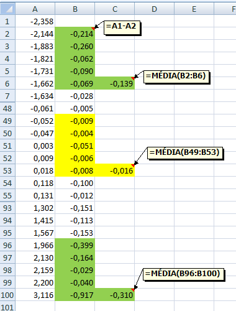Click yellow cell B50 with -0,004
Screen dimensions: 236x311
(x=75, y=133)
